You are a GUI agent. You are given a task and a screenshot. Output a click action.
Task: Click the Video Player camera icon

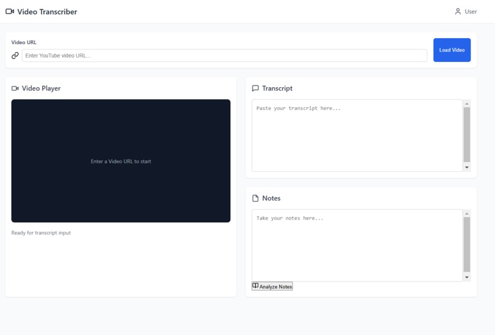click(x=15, y=88)
